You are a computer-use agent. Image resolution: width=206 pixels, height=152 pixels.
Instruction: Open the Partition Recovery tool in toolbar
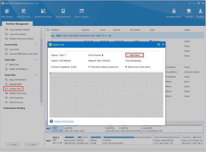43,13
